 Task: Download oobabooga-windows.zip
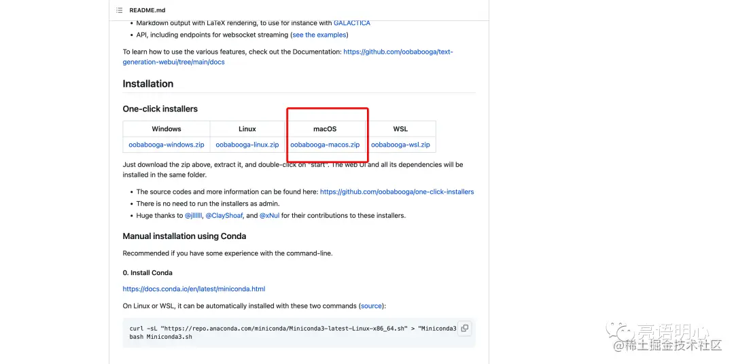(167, 145)
